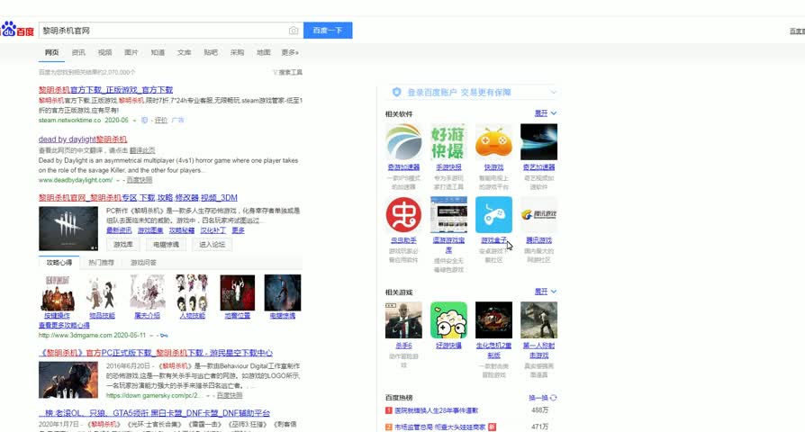Image resolution: width=805 pixels, height=432 pixels.
Task: Open the 好游快爆 popcorn game icon
Action: click(x=448, y=319)
